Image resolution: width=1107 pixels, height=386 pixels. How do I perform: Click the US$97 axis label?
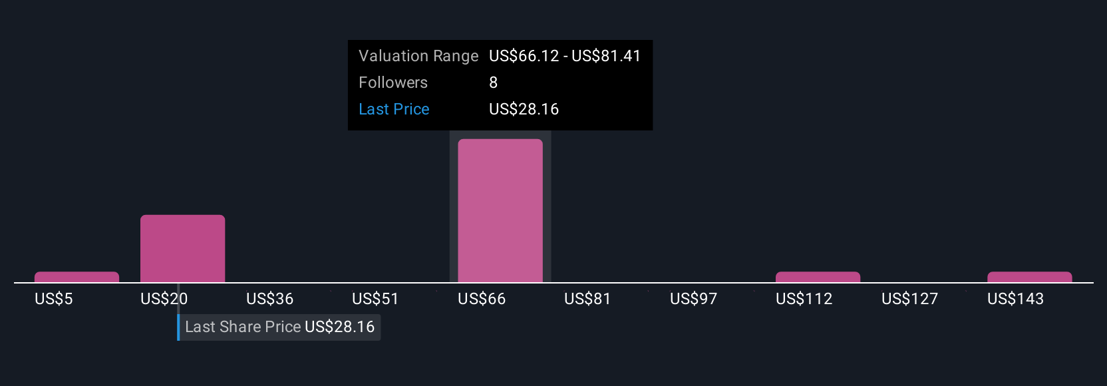[x=693, y=299]
